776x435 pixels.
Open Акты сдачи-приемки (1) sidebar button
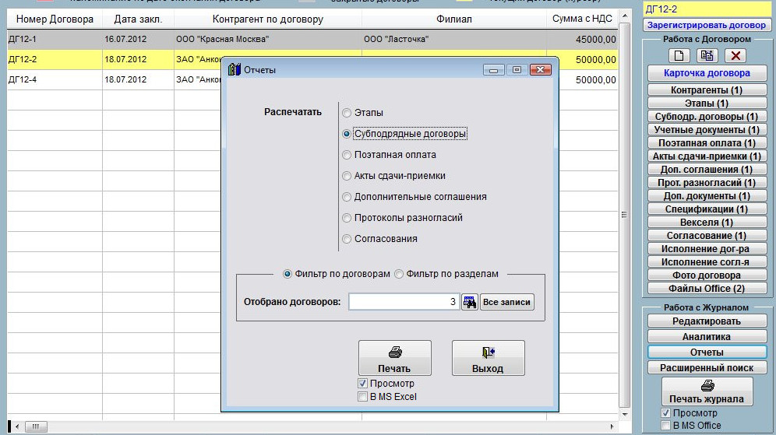coord(707,156)
